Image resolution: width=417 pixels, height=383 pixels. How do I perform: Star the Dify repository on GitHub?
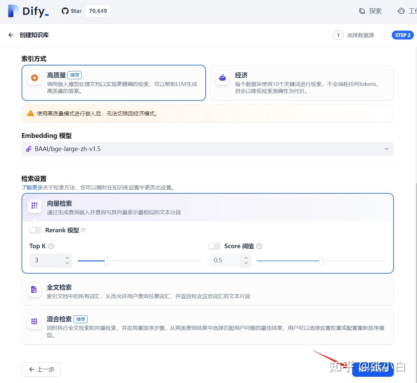pyautogui.click(x=71, y=11)
